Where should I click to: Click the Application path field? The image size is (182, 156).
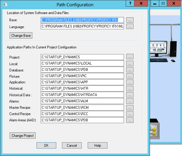(x=82, y=82)
